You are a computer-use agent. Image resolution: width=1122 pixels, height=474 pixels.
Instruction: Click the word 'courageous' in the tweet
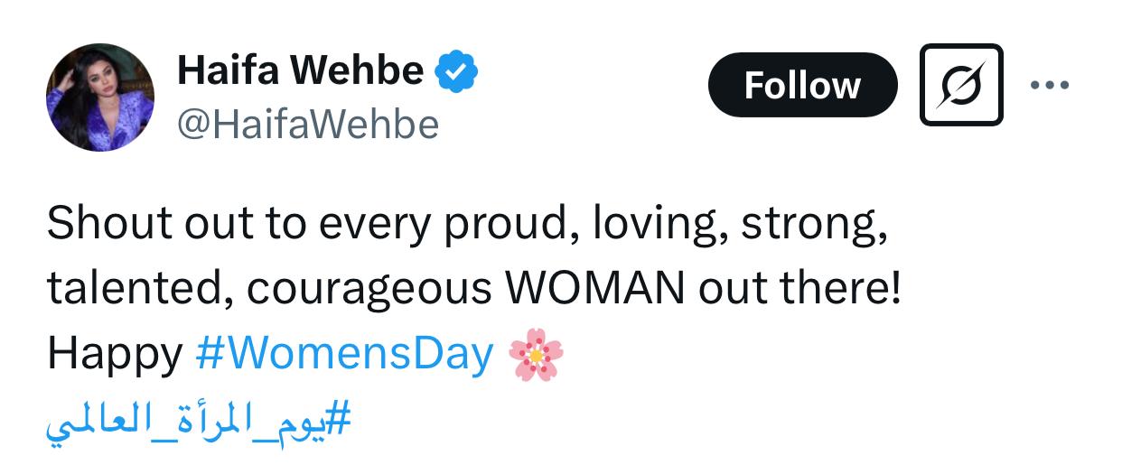tap(369, 289)
